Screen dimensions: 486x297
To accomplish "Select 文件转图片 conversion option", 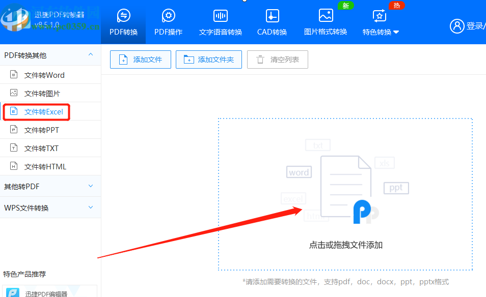I will (38, 93).
